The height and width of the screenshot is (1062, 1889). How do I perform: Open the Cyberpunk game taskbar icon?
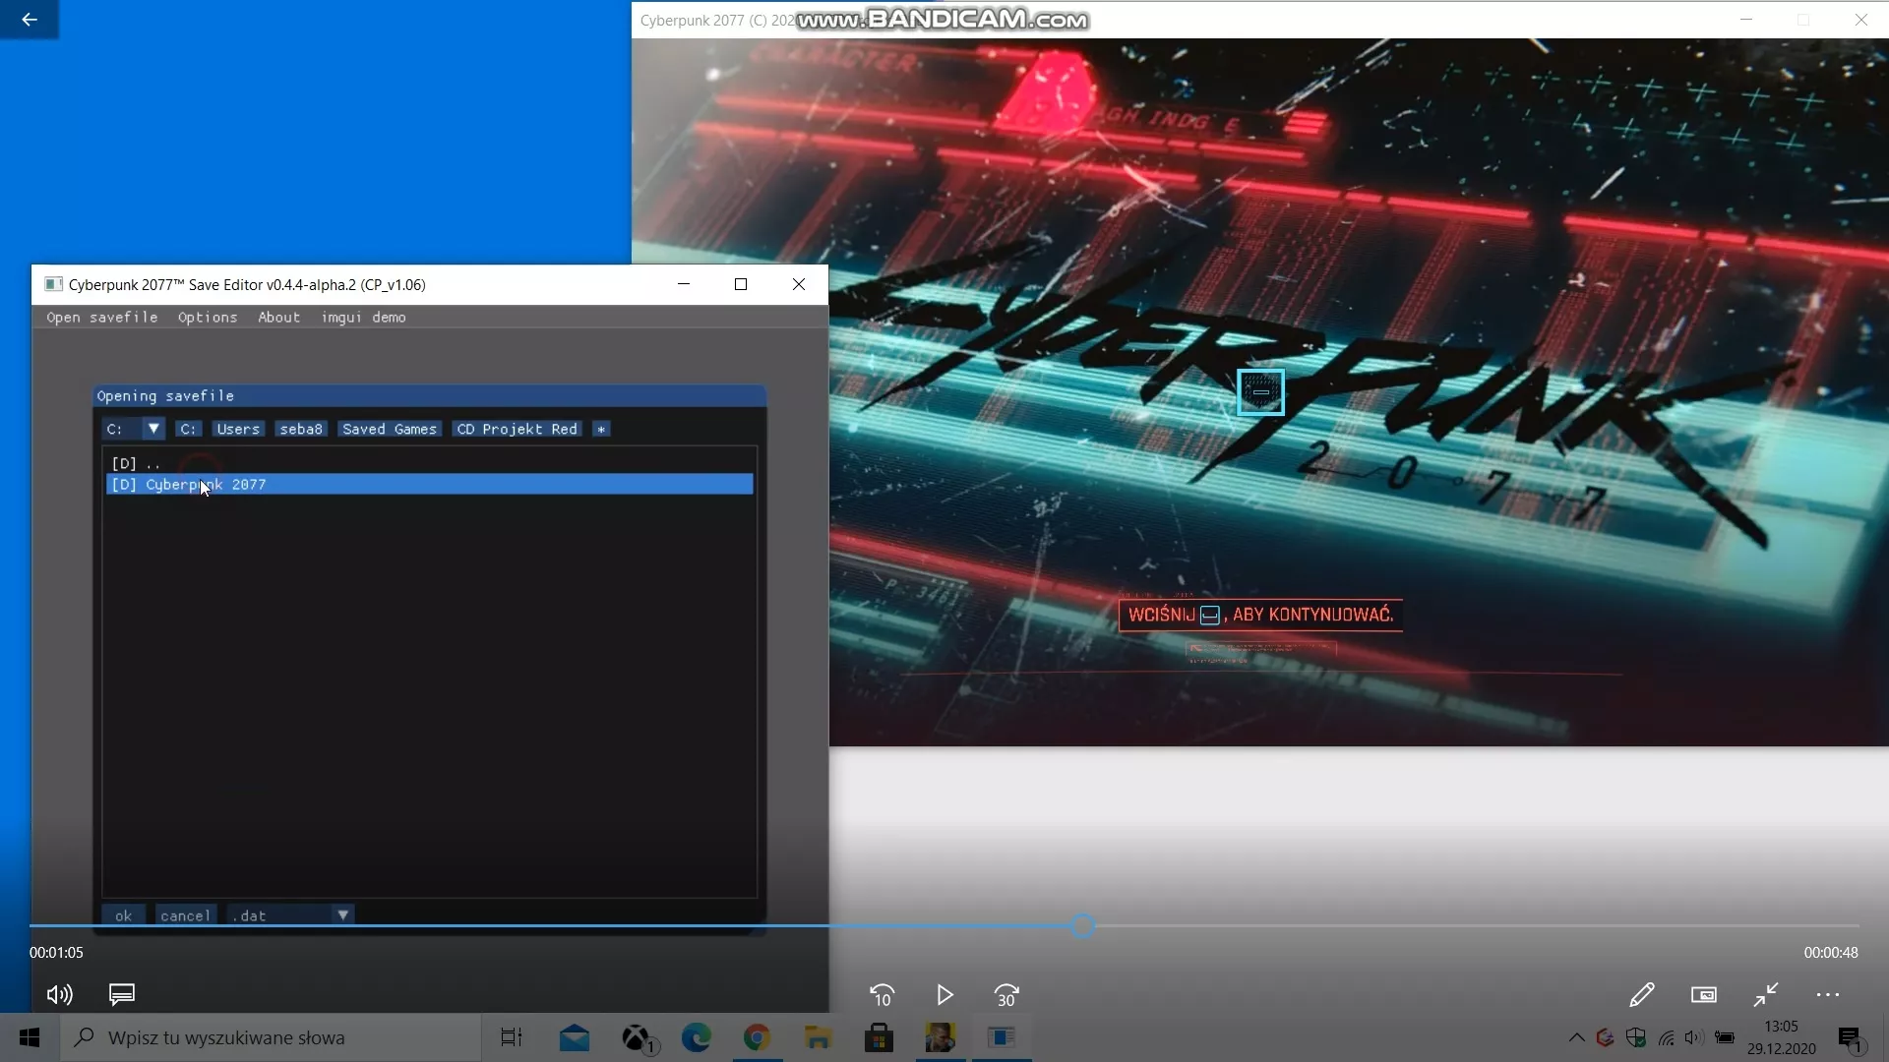(x=940, y=1037)
